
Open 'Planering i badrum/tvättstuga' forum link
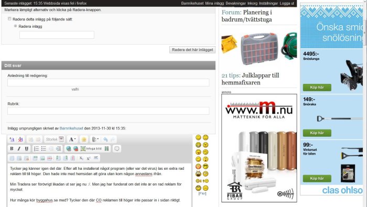tap(247, 16)
